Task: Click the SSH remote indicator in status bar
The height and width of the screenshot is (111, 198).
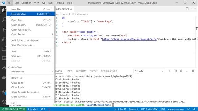Action: [13, 109]
